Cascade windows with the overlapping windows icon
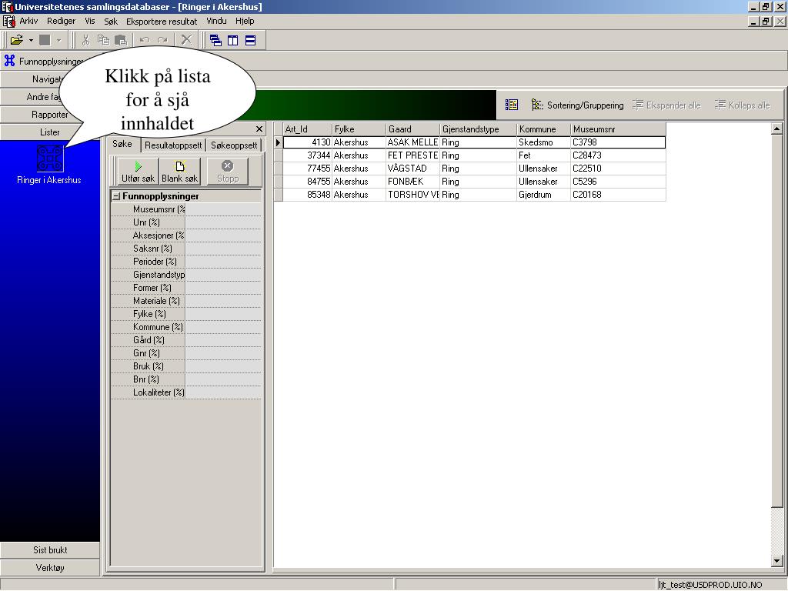The image size is (788, 591). pos(215,41)
